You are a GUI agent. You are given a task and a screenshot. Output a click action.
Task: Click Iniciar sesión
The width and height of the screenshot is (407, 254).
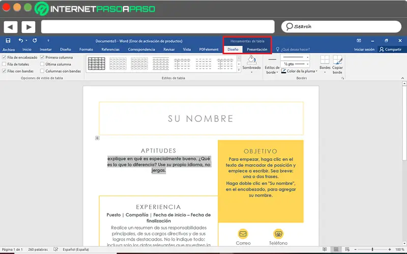(364, 49)
